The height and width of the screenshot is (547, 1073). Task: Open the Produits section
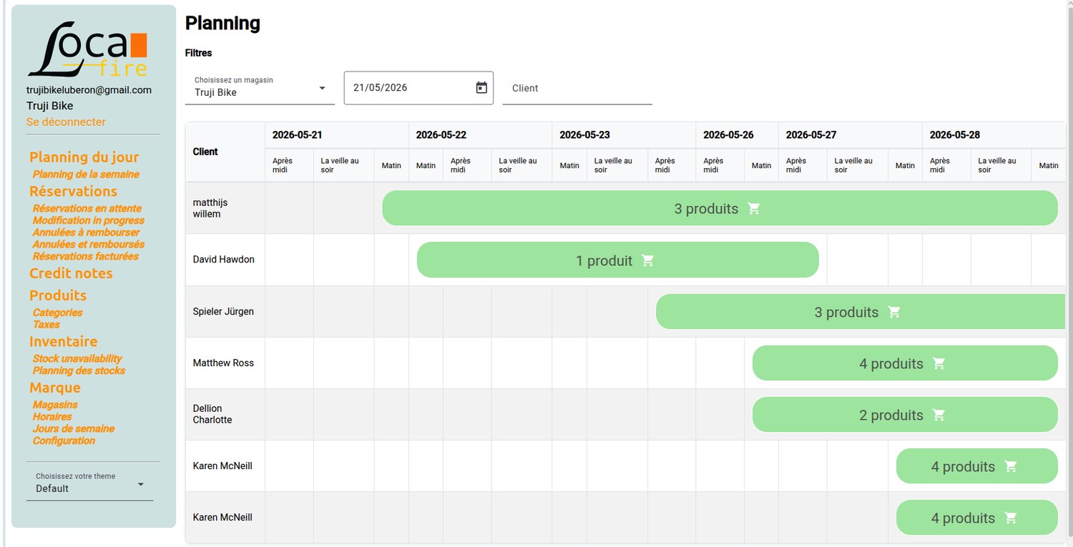58,295
